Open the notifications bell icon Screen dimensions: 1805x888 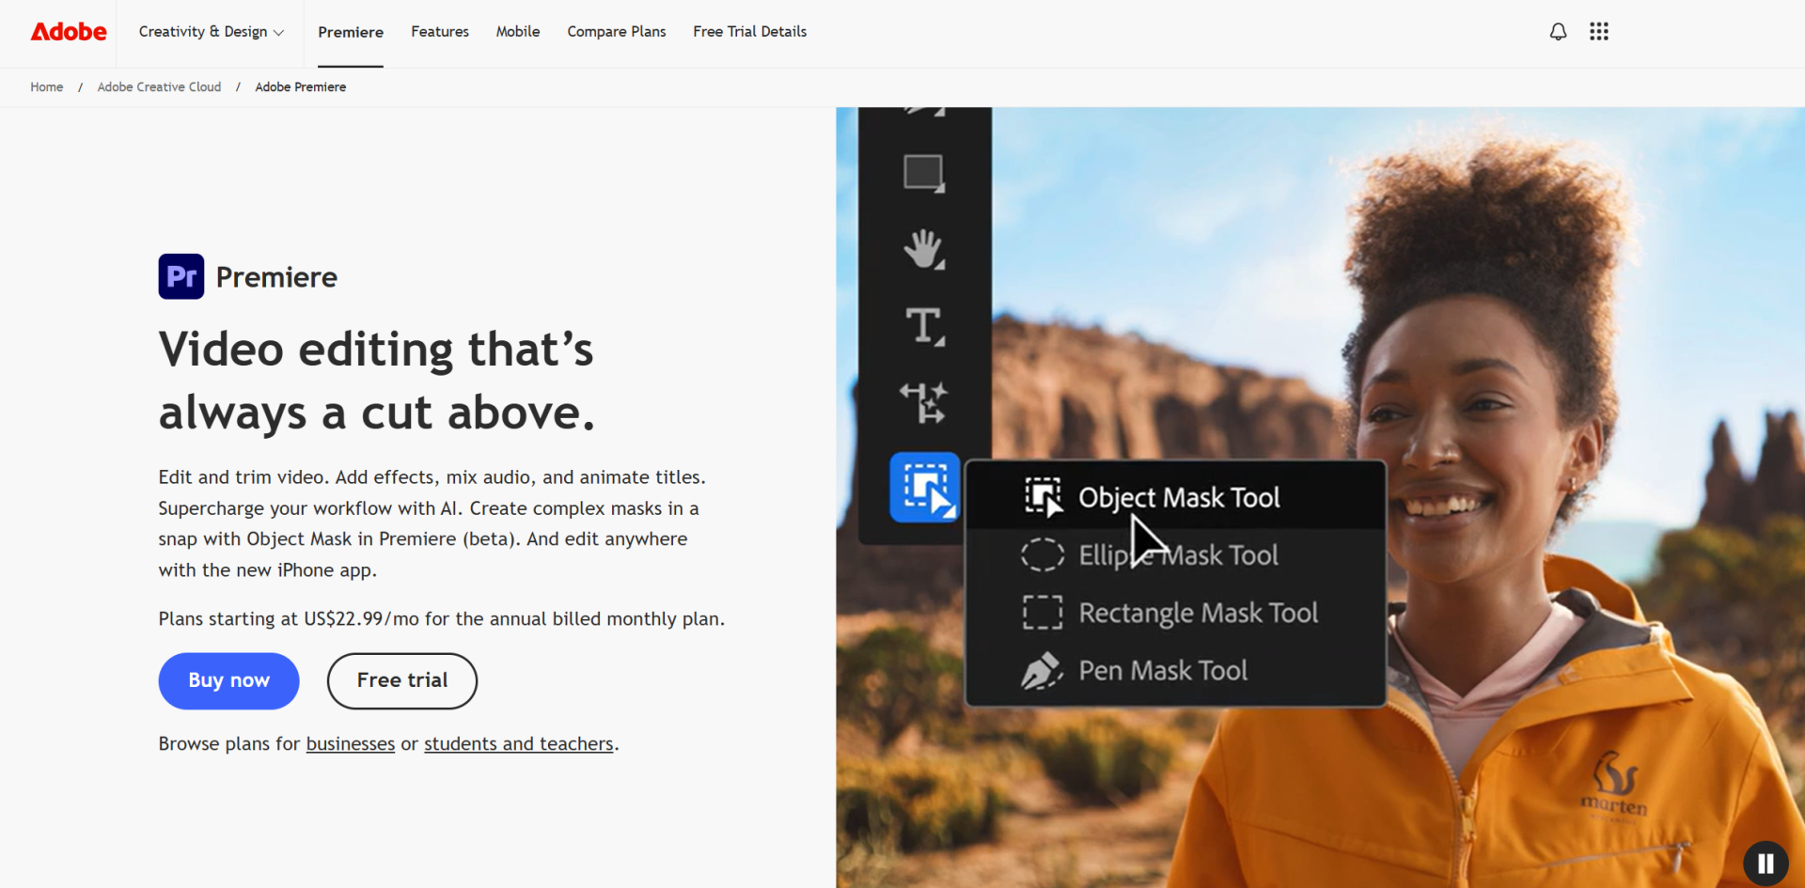[1558, 32]
